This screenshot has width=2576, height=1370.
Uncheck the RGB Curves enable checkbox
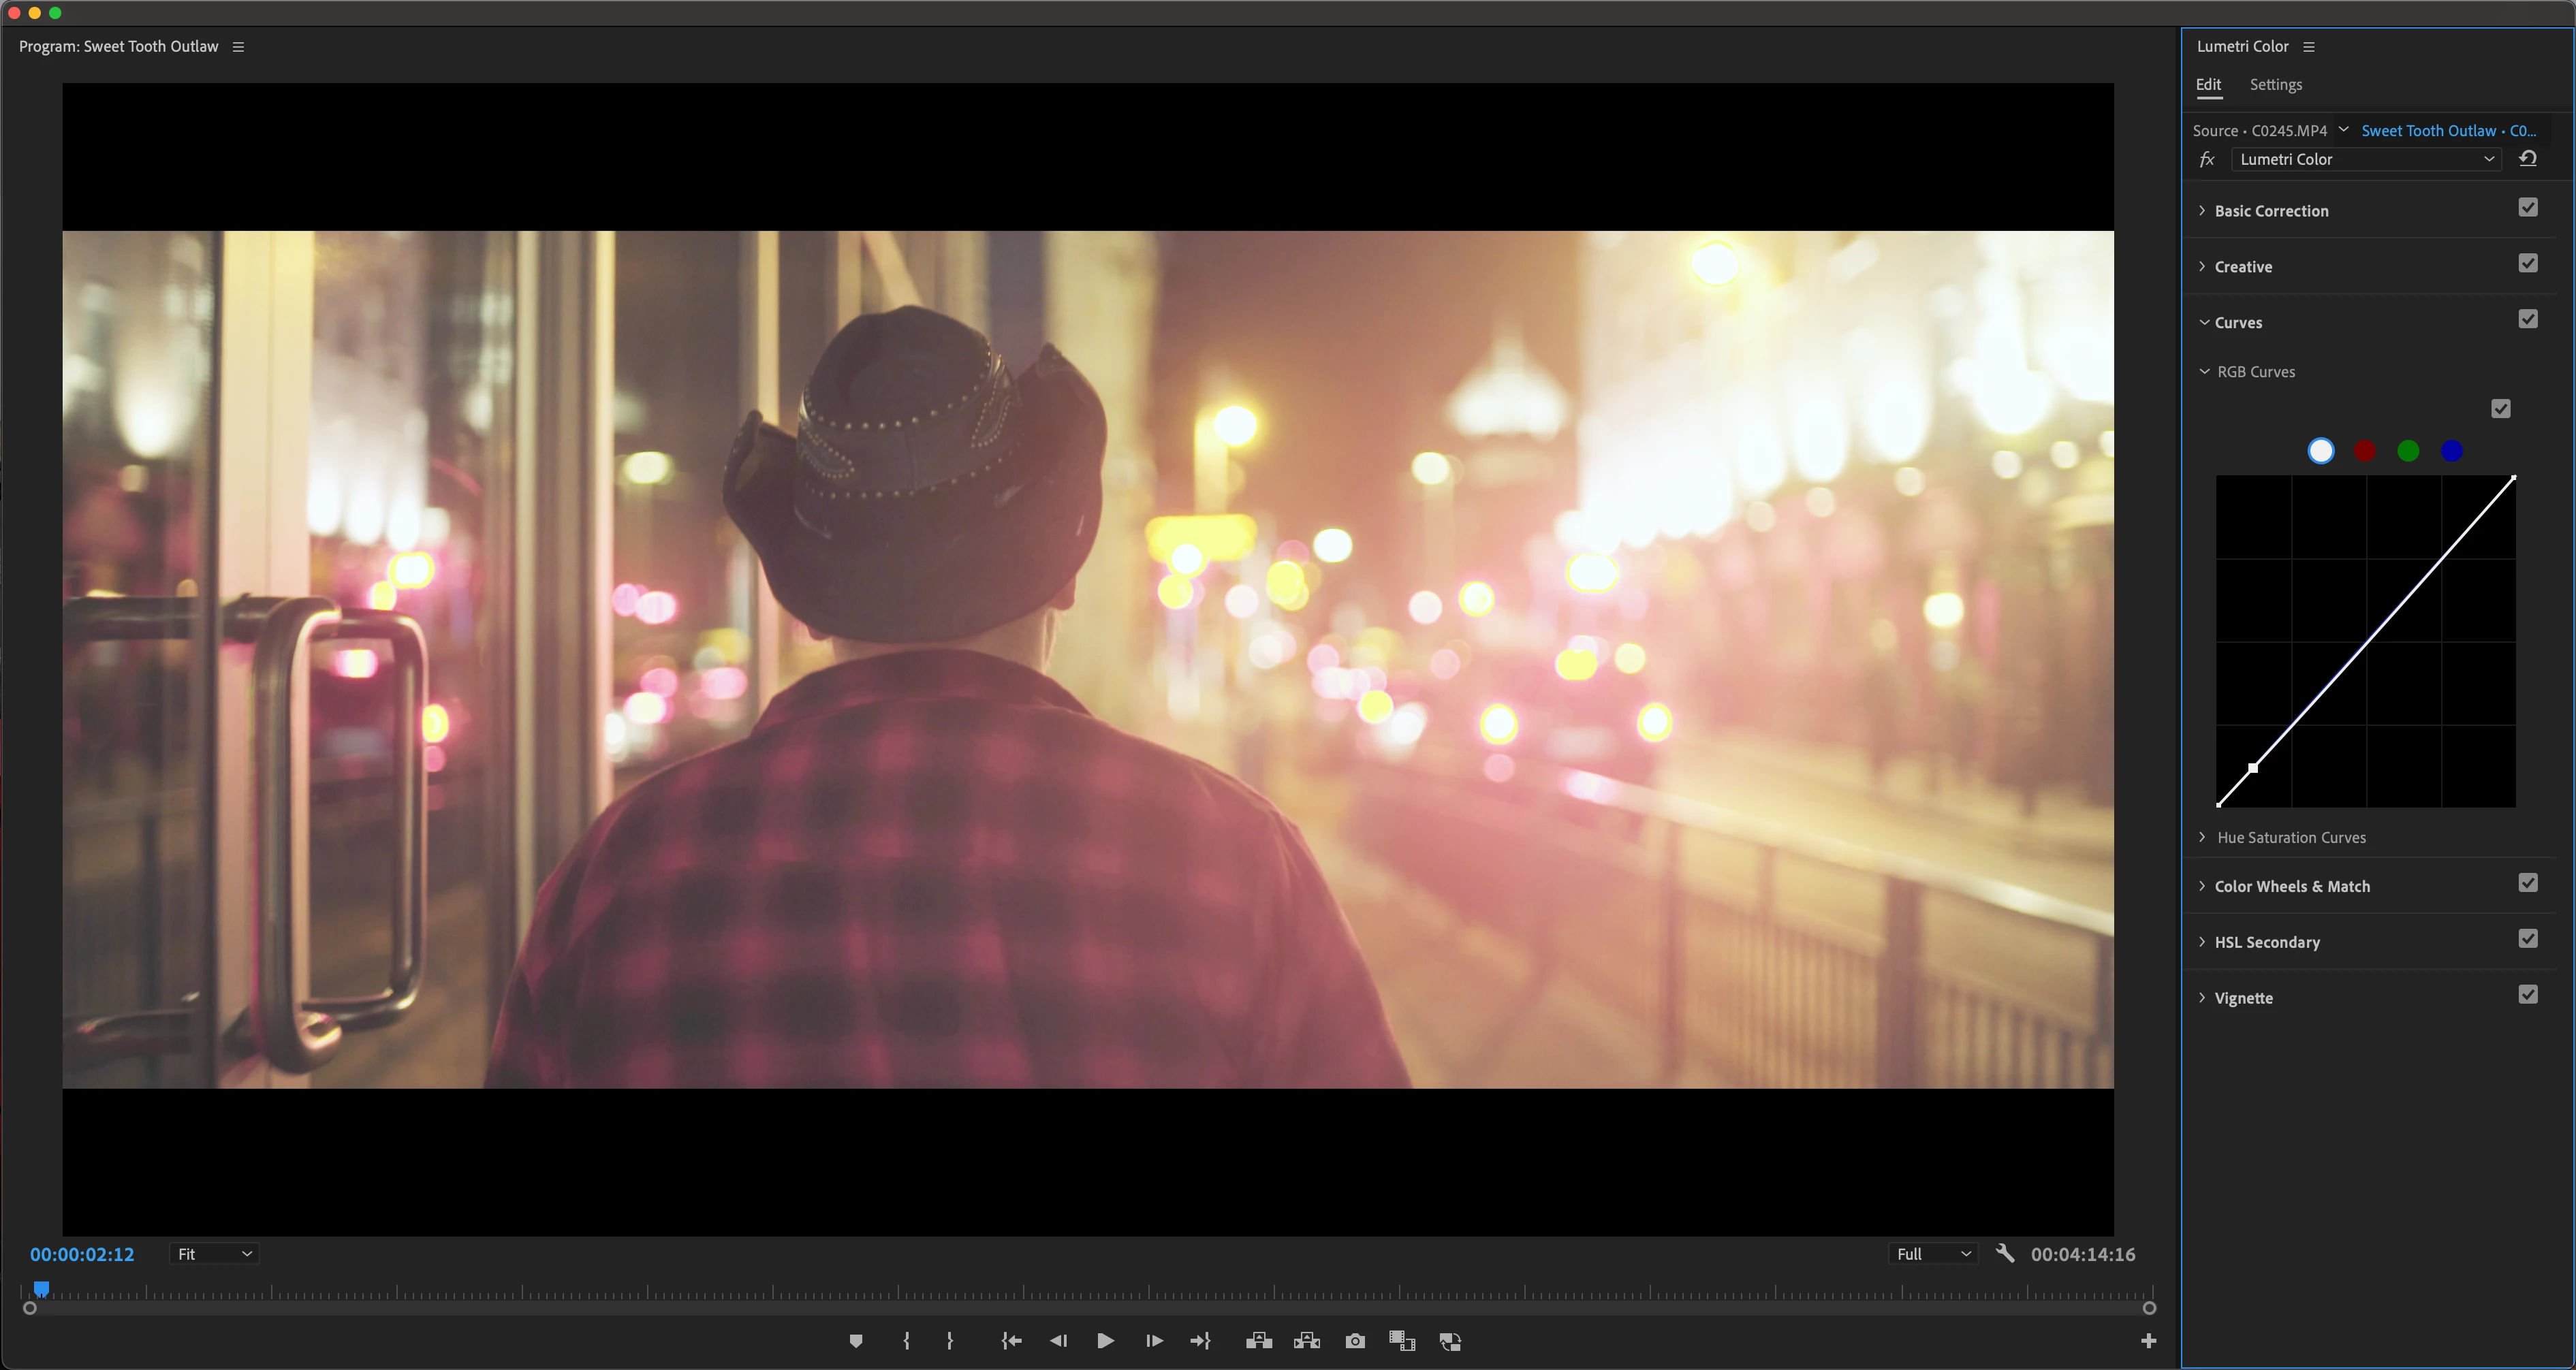coord(2500,409)
